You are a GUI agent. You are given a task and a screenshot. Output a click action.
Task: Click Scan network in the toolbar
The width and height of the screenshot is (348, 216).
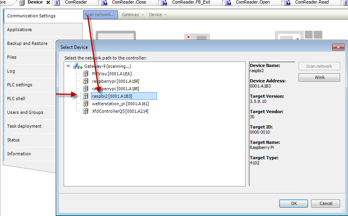[x=100, y=15]
